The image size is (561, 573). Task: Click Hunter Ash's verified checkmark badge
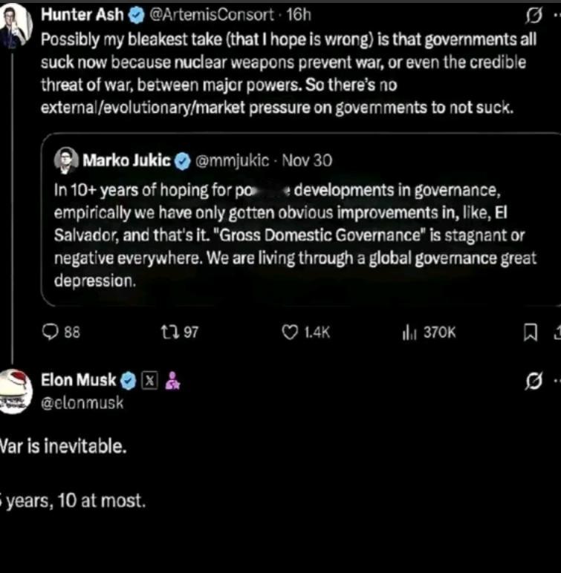coord(137,15)
